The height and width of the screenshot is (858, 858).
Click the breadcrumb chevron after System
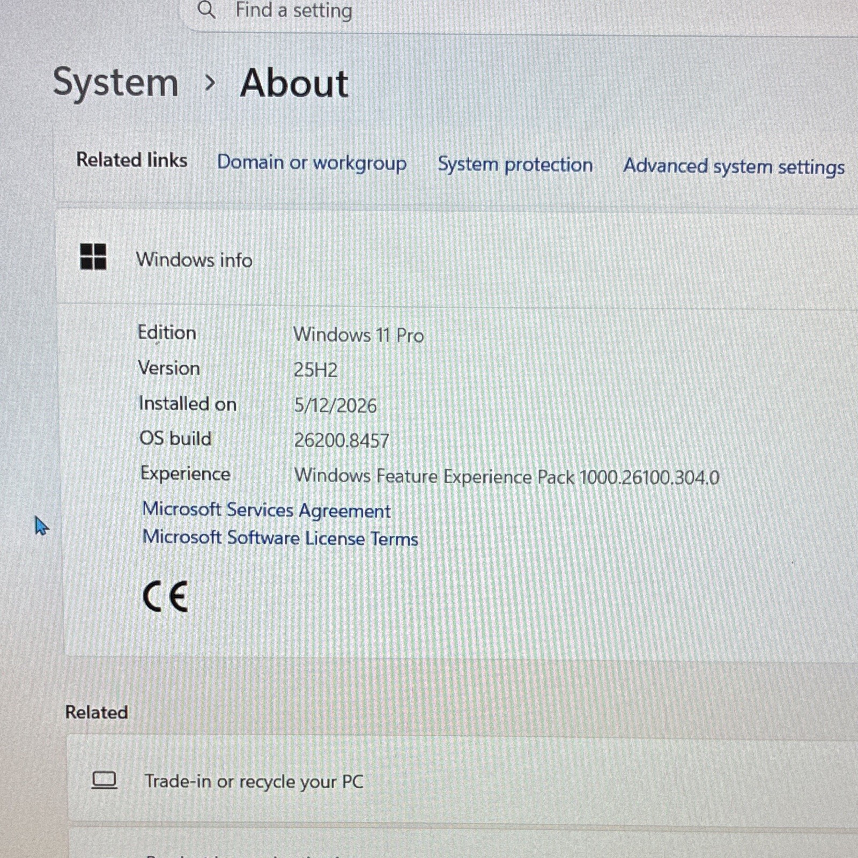(x=210, y=83)
